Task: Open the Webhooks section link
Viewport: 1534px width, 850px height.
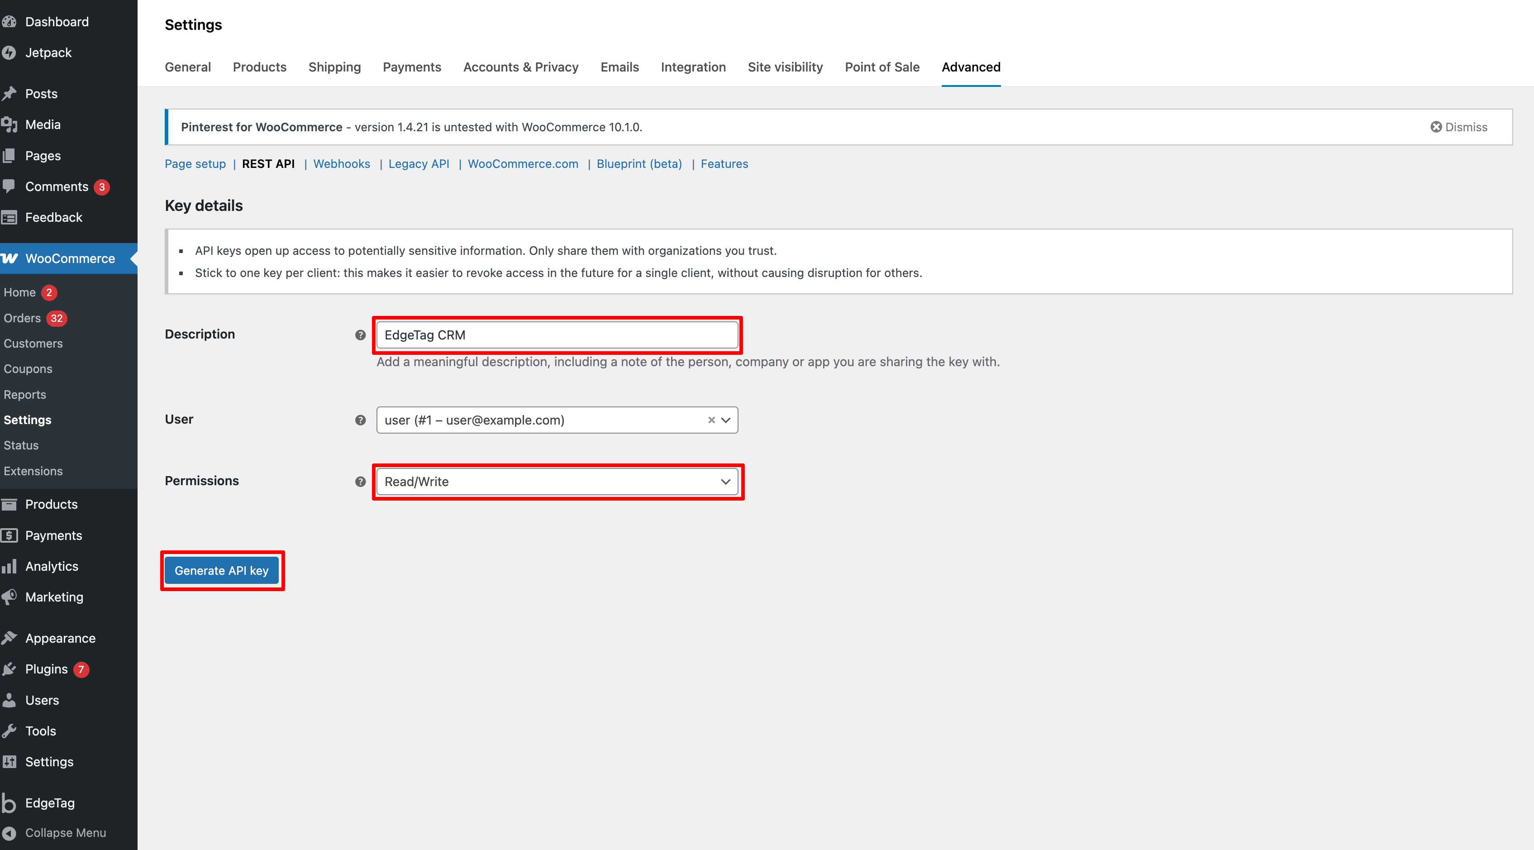Action: 341,164
